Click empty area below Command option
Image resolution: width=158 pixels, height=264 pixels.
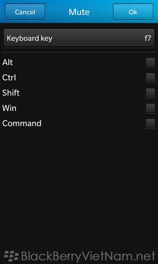coord(79,185)
